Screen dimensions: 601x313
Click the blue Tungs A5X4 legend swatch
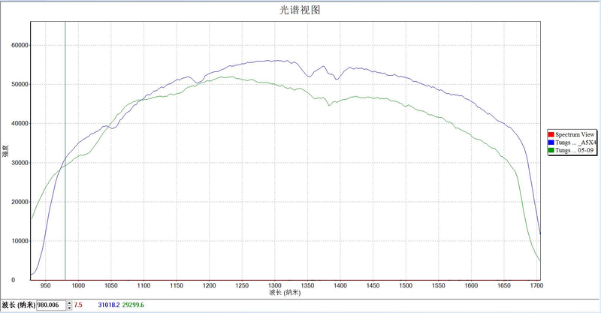pyautogui.click(x=551, y=143)
